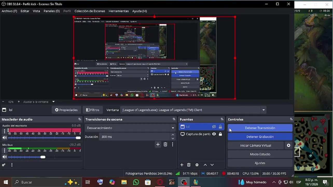Open File Explorer from taskbar
333x187 pixels.
point(124,182)
